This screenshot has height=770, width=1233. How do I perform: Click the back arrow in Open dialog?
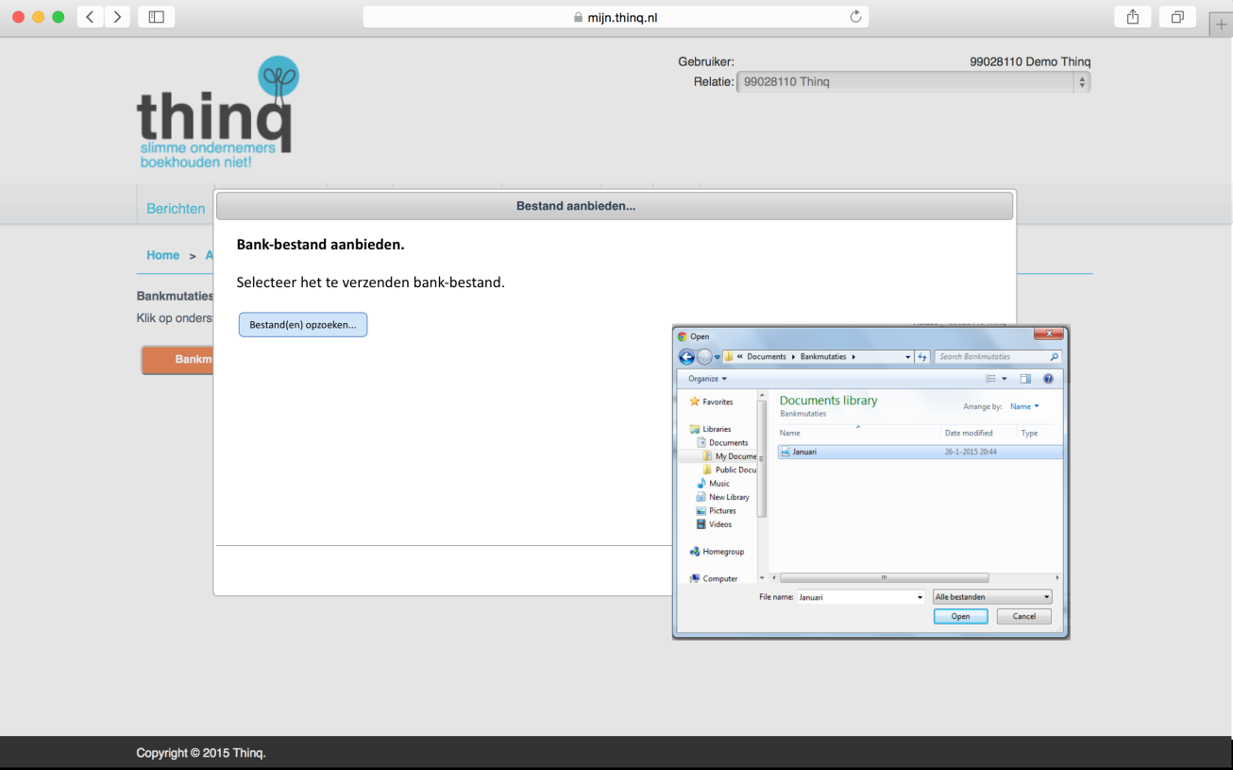[686, 357]
